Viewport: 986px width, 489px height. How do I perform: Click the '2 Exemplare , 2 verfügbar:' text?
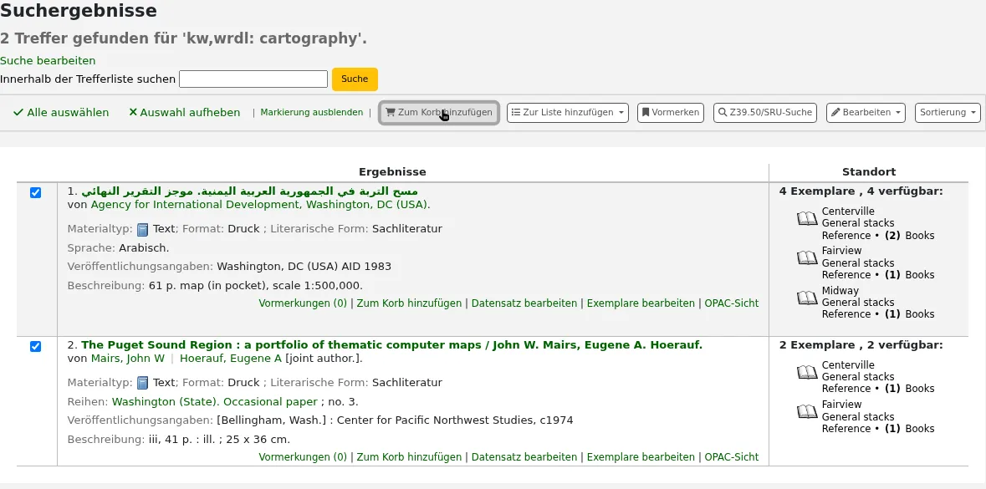click(x=861, y=345)
